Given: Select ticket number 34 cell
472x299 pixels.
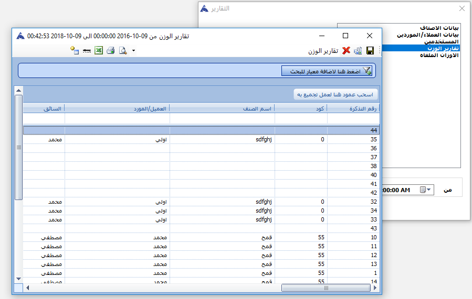Looking at the screenshot, I should tap(353, 211).
